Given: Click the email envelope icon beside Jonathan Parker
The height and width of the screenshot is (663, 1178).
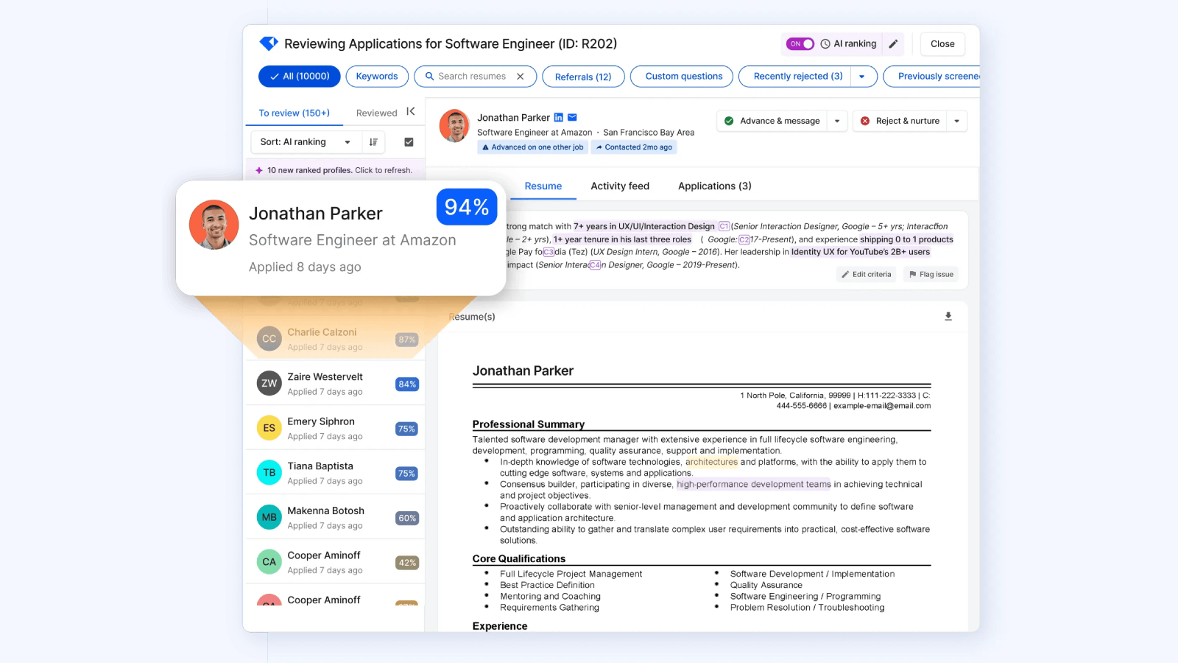Looking at the screenshot, I should point(573,117).
